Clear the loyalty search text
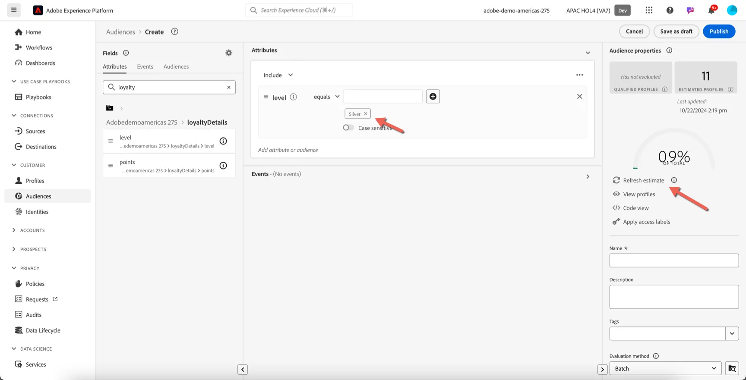 [229, 87]
